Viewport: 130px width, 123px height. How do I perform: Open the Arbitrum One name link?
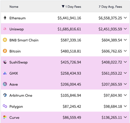tap(21, 95)
